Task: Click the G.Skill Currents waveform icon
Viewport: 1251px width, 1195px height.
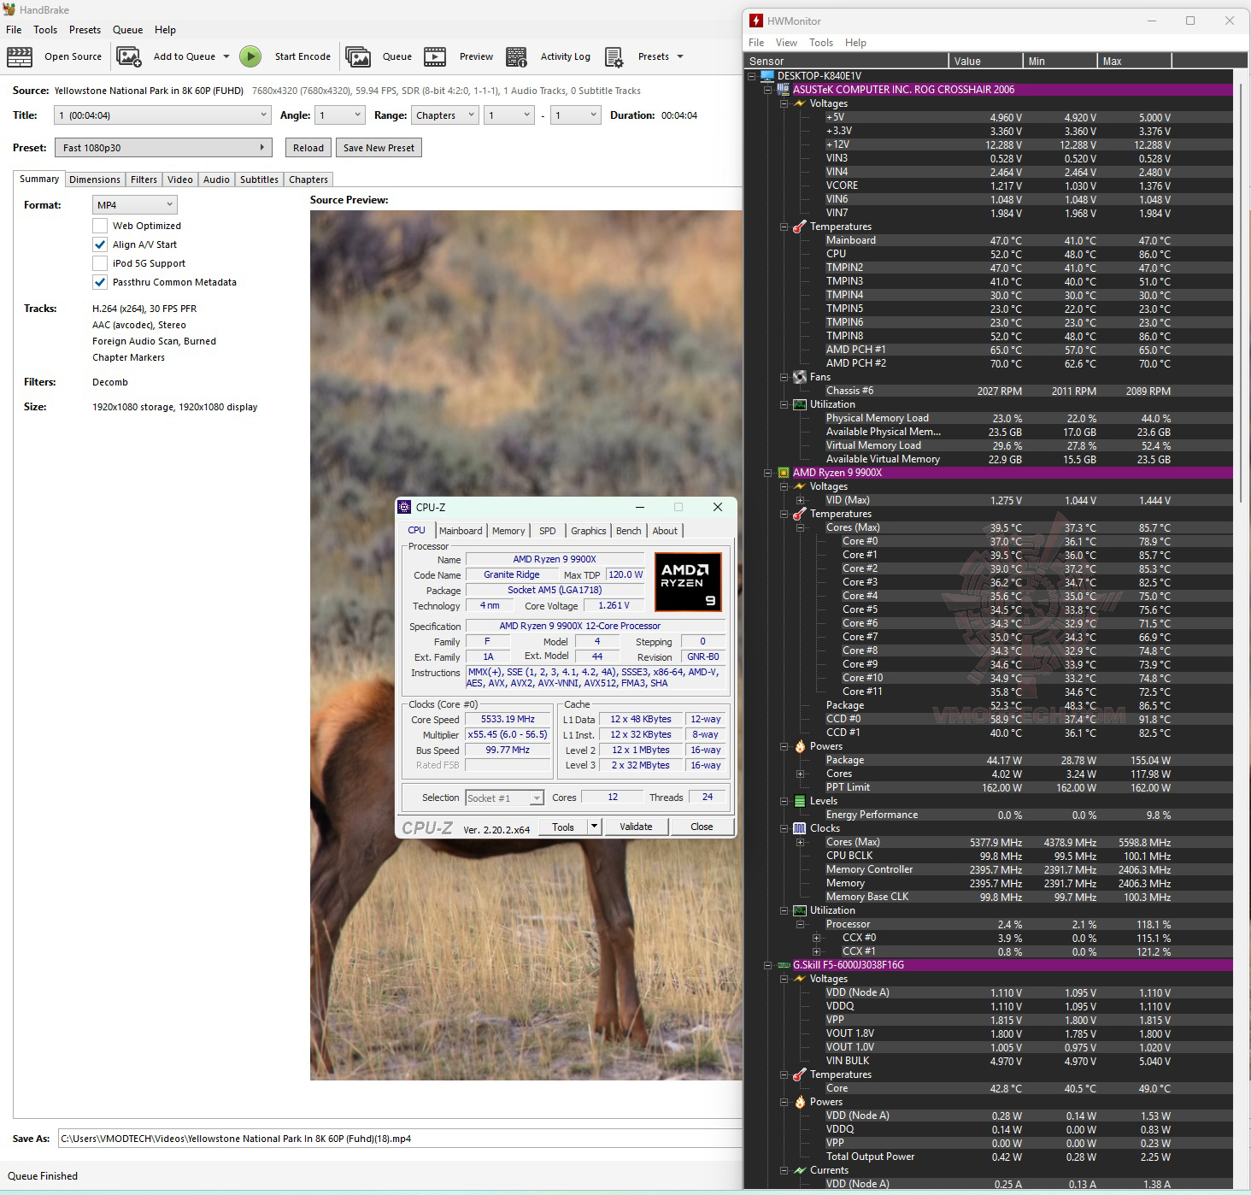Action: click(x=800, y=1170)
